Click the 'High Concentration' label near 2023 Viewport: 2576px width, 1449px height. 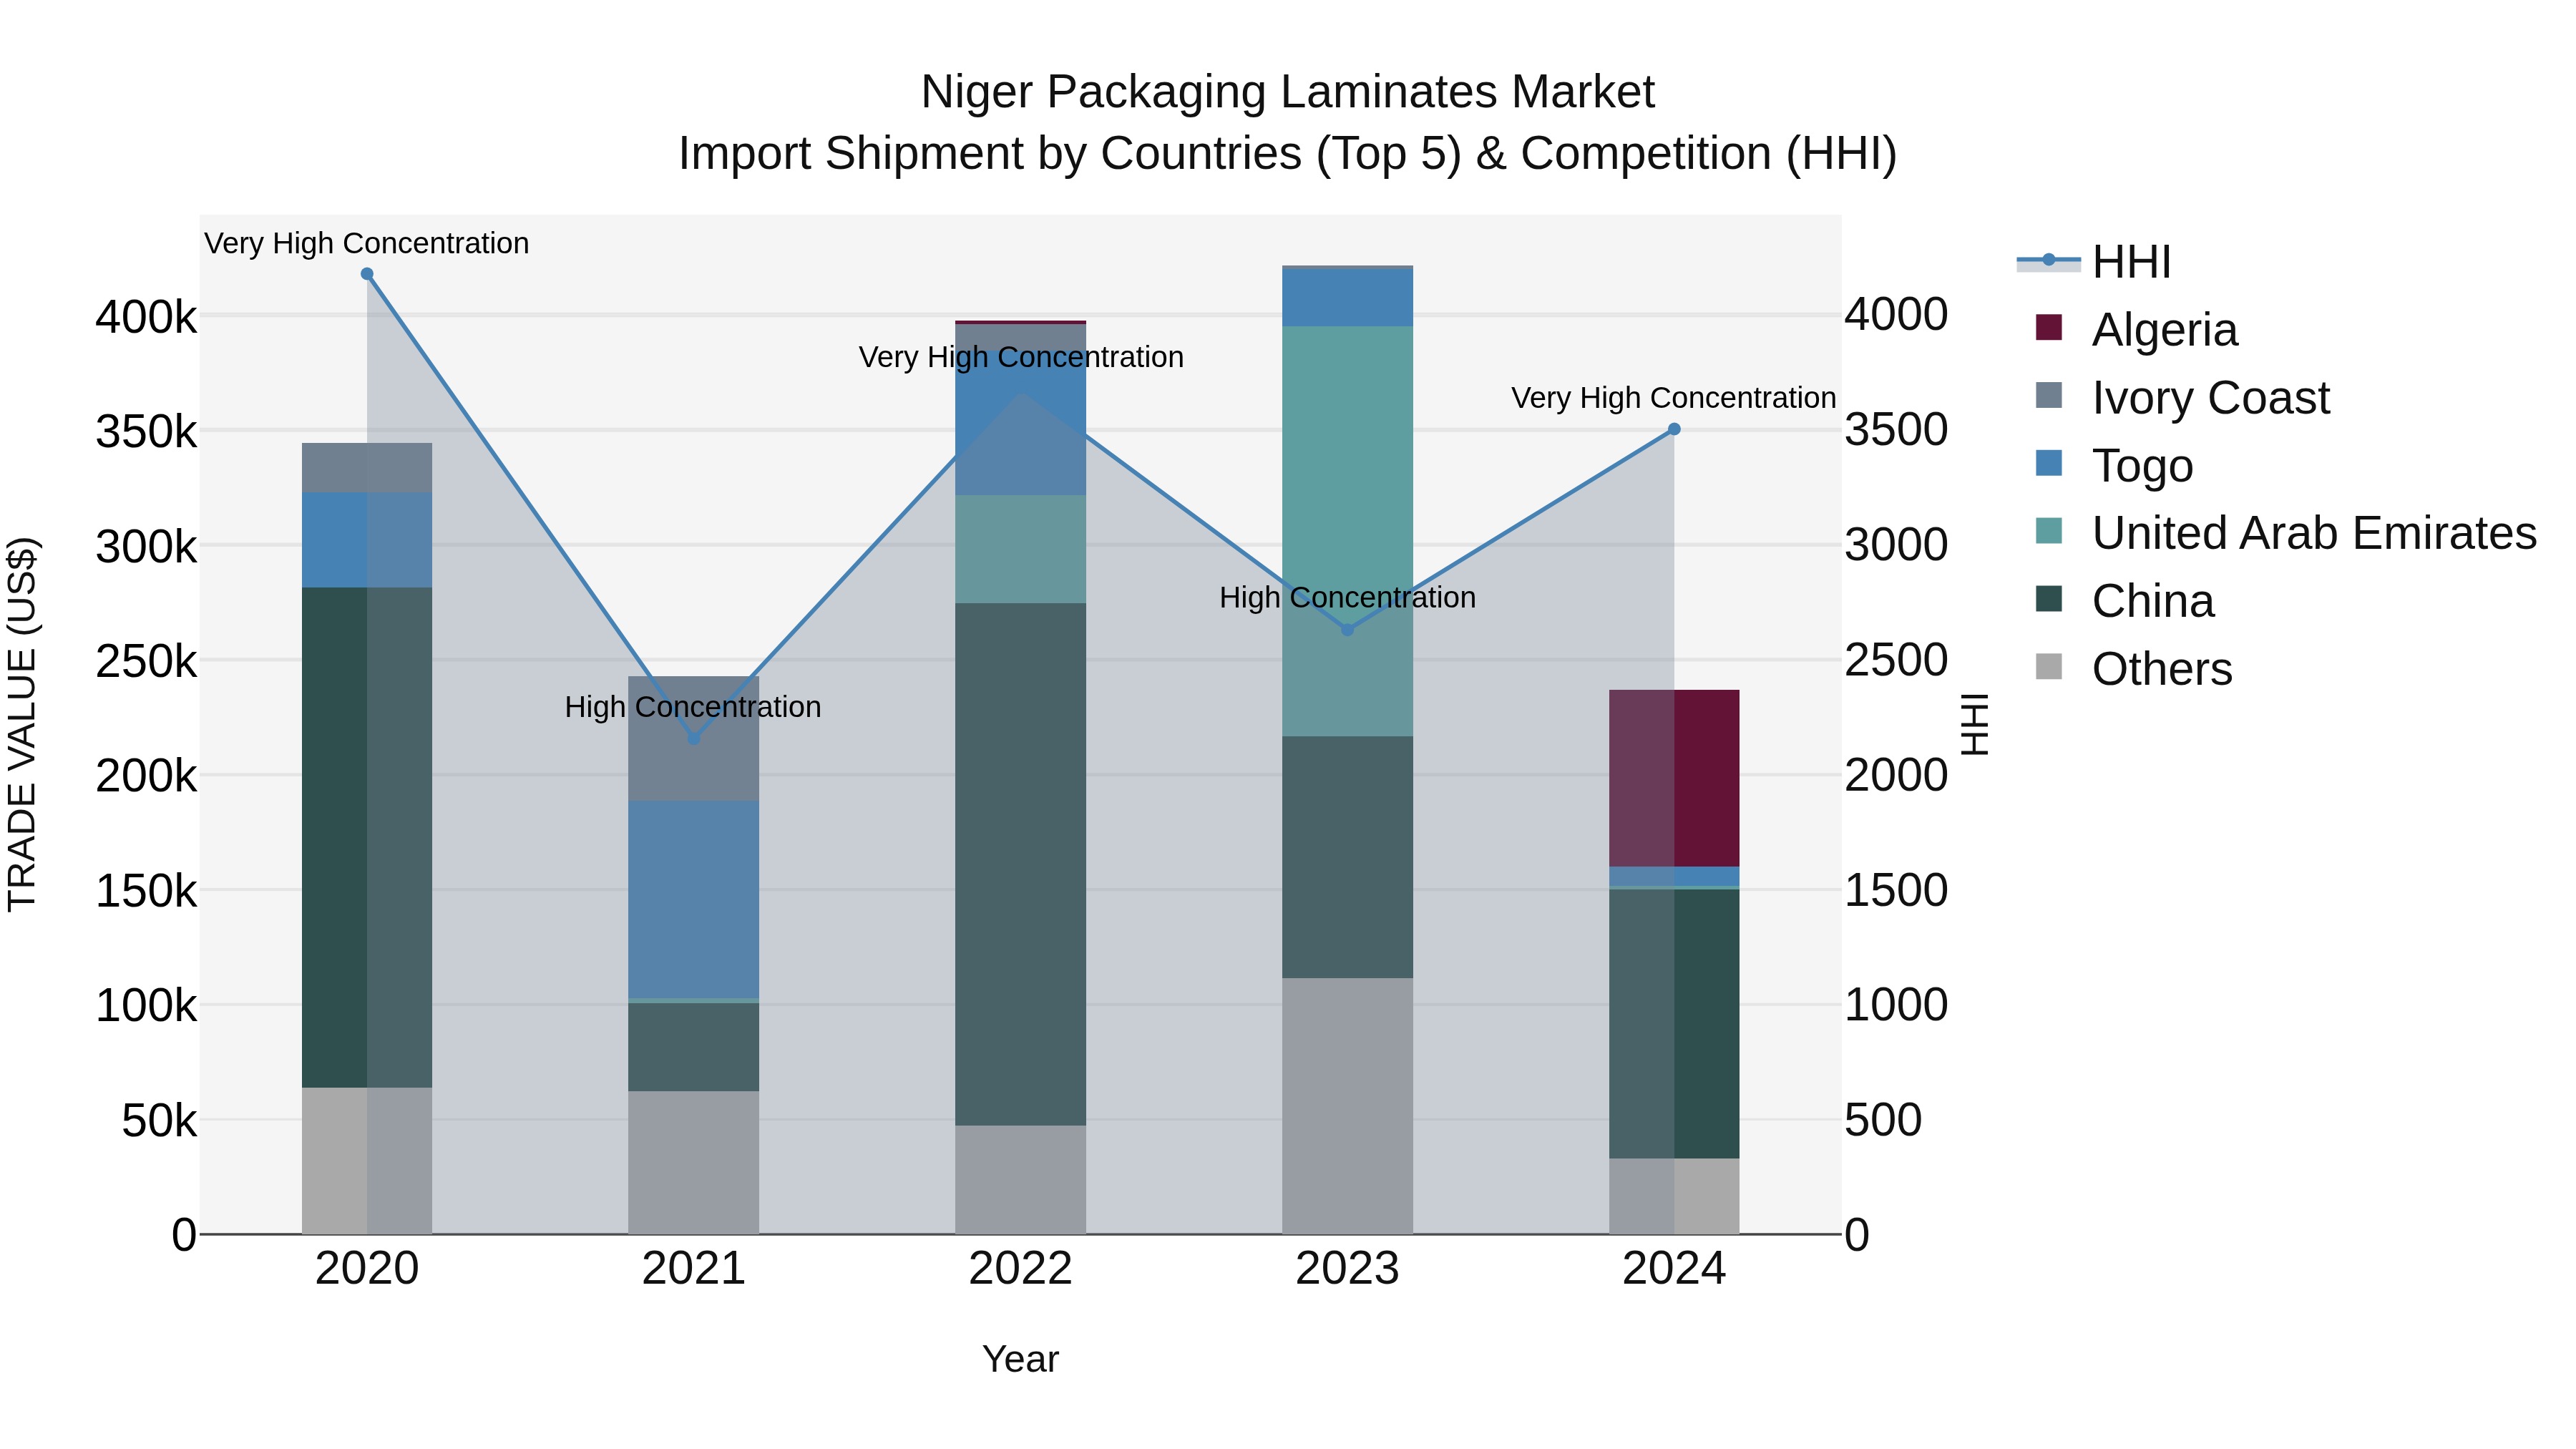click(1347, 598)
